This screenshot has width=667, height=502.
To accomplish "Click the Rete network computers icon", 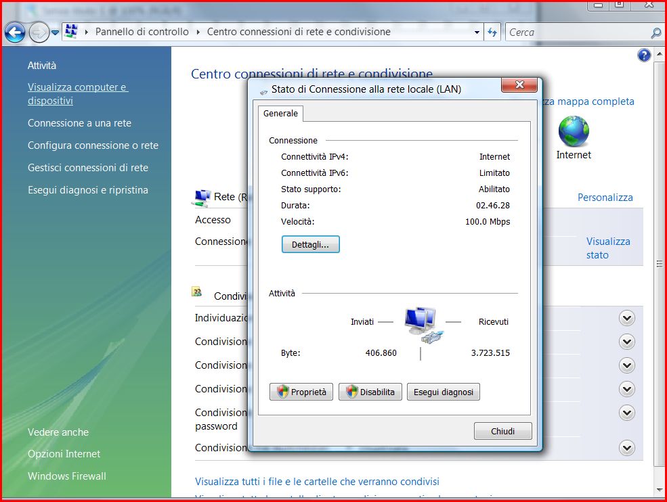I will 202,198.
